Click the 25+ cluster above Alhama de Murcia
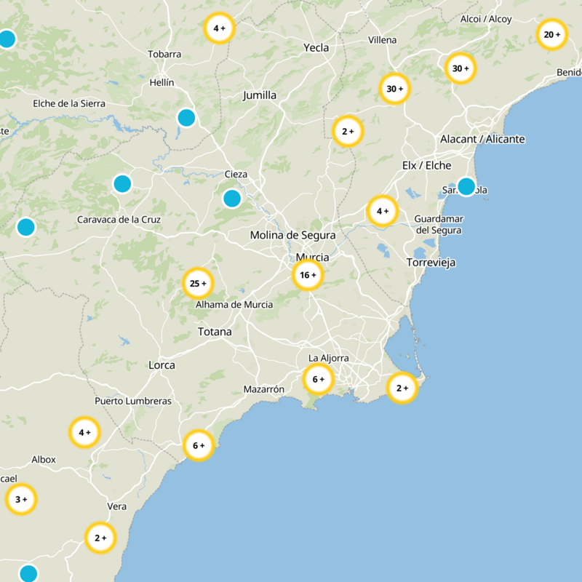Viewport: 582px width, 582px height. tap(198, 283)
